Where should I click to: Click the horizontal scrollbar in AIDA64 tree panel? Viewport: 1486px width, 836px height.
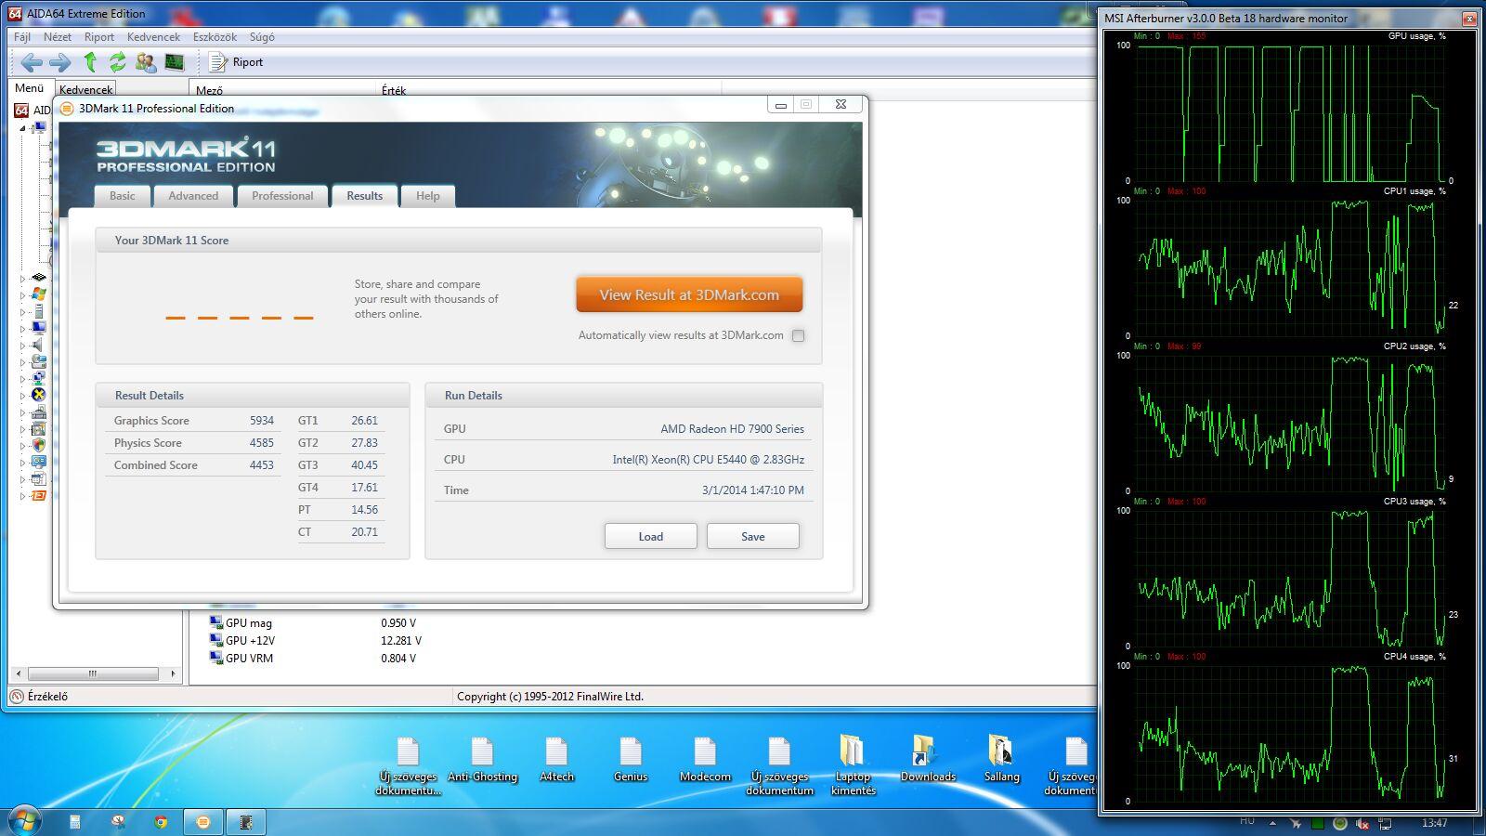[93, 673]
